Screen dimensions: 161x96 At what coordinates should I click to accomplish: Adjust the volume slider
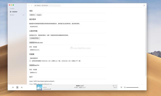point(133,87)
